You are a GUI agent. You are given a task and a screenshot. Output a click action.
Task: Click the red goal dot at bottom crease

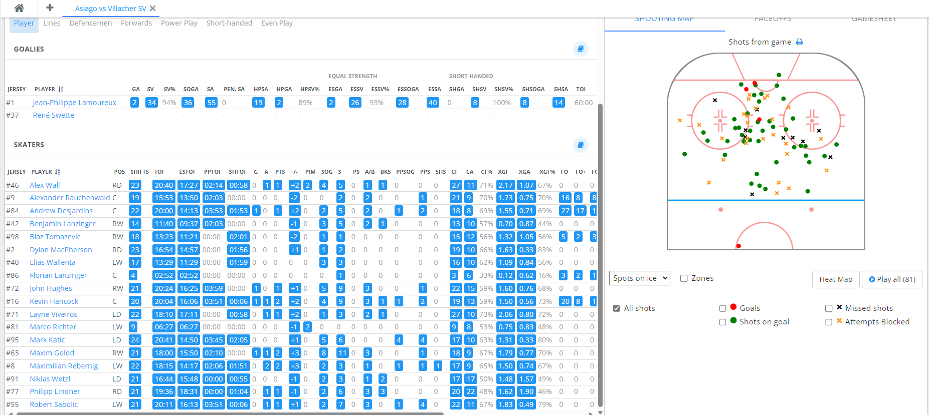pos(738,246)
